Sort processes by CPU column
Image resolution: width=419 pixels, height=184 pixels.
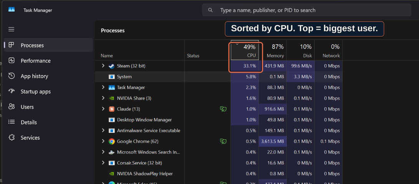pos(245,50)
